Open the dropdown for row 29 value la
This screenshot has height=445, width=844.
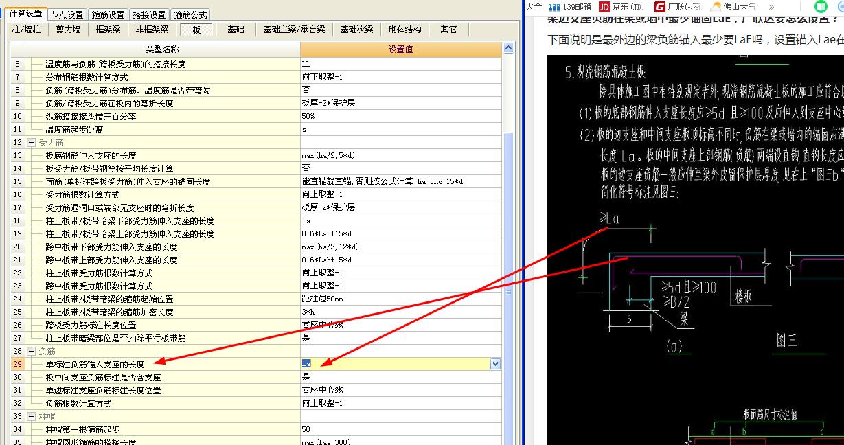[x=496, y=364]
